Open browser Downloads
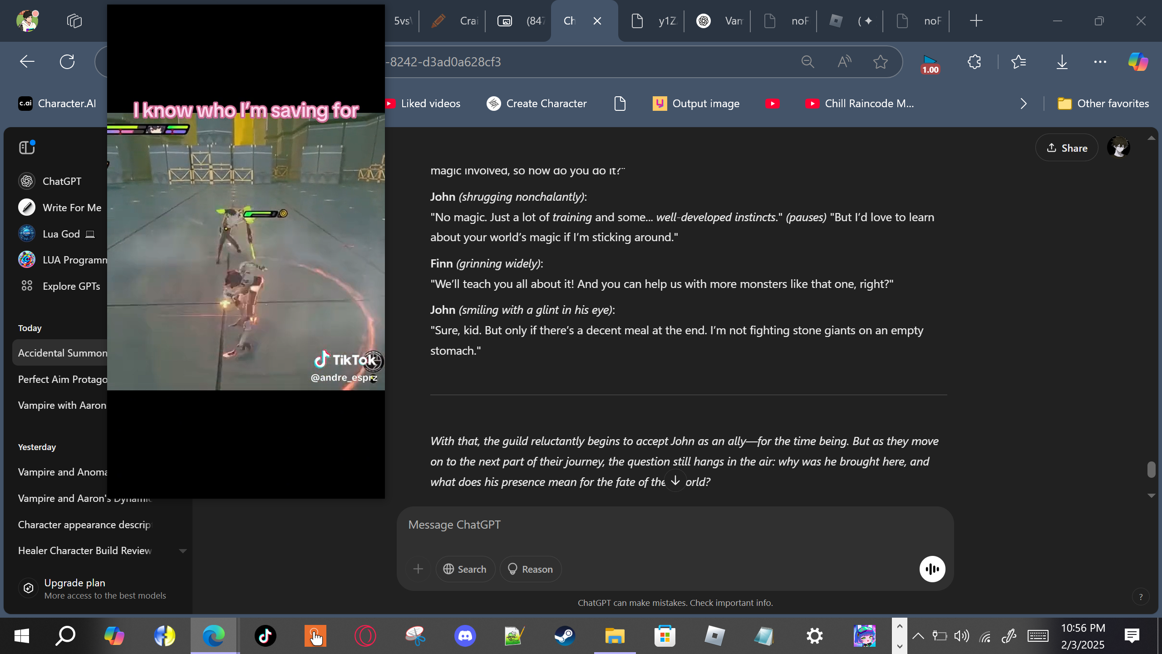This screenshot has width=1162, height=654. click(x=1062, y=62)
